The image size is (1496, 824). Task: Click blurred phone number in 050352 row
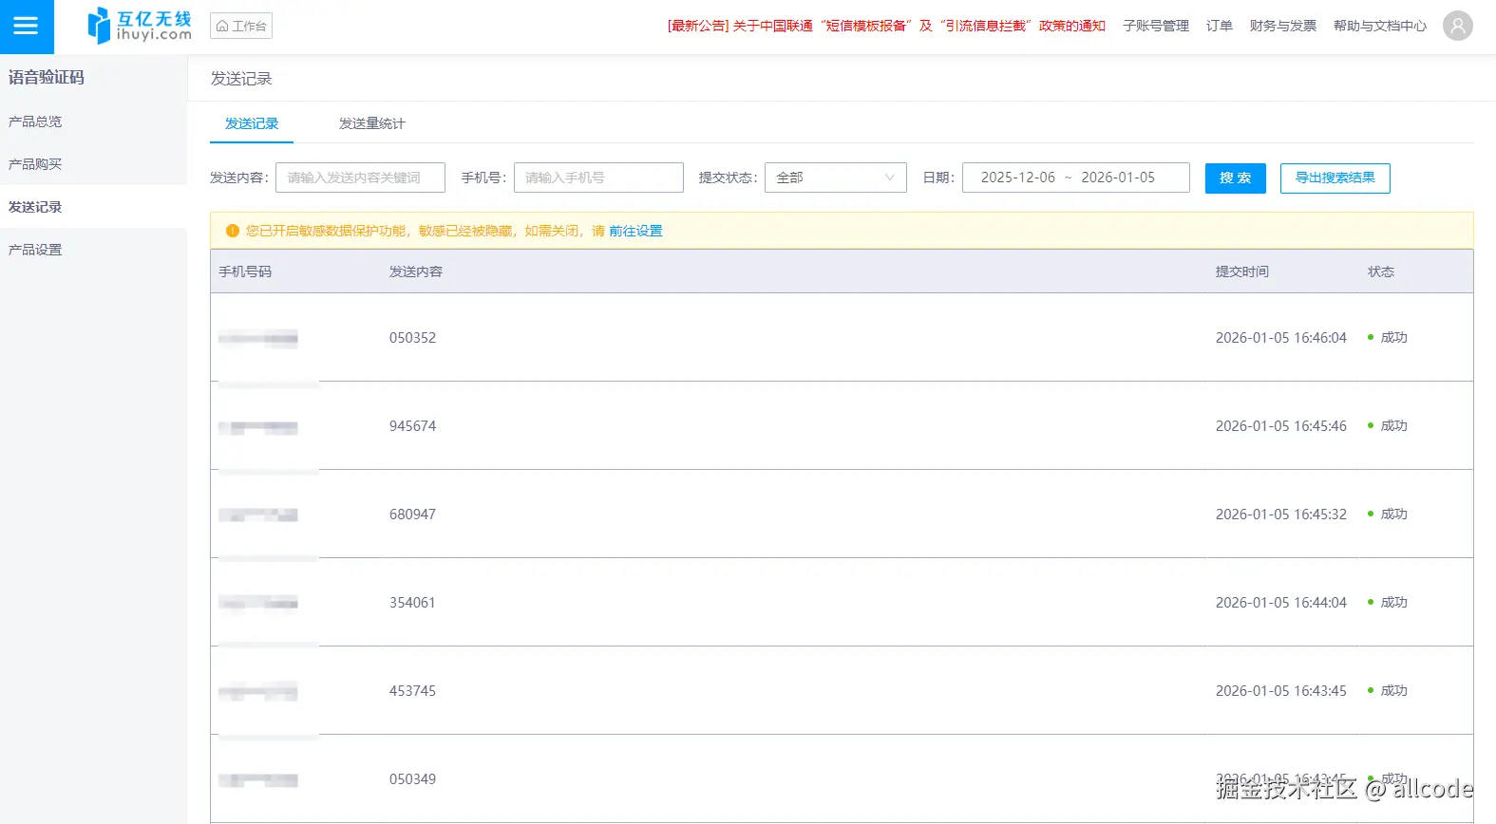pos(258,339)
